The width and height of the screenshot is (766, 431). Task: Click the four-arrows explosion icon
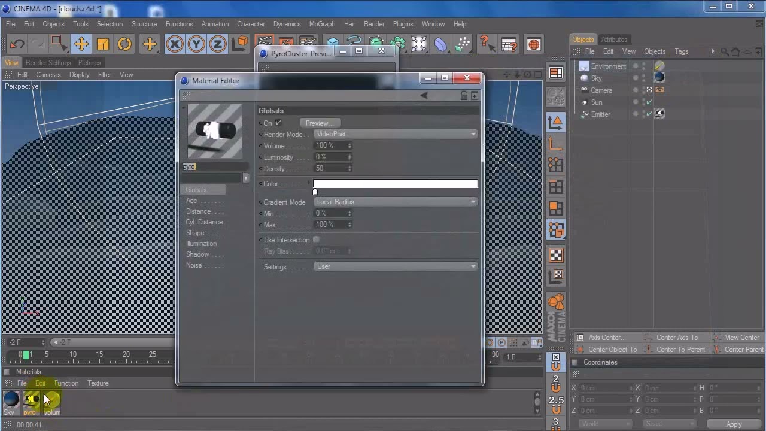[x=419, y=44]
